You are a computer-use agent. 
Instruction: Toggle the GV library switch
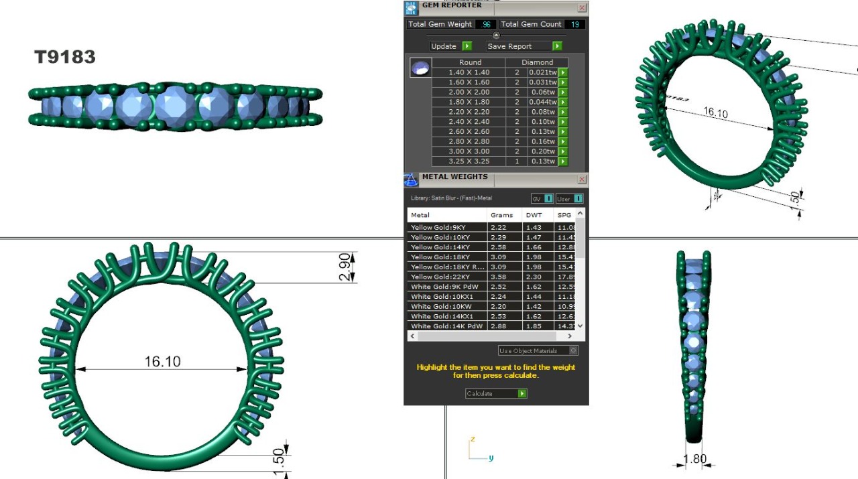pyautogui.click(x=548, y=199)
